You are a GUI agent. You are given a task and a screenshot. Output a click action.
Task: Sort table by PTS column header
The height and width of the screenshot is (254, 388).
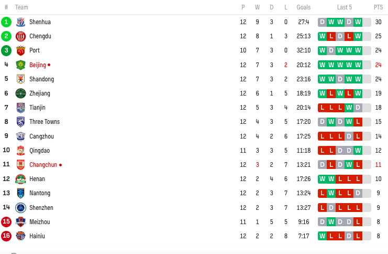(x=378, y=7)
